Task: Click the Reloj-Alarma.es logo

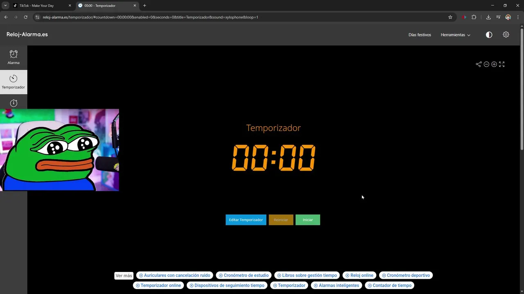Action: [27, 34]
